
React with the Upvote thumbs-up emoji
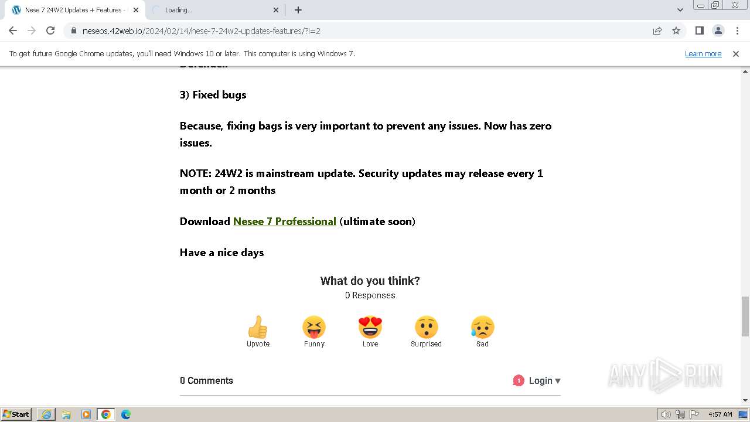coord(258,332)
